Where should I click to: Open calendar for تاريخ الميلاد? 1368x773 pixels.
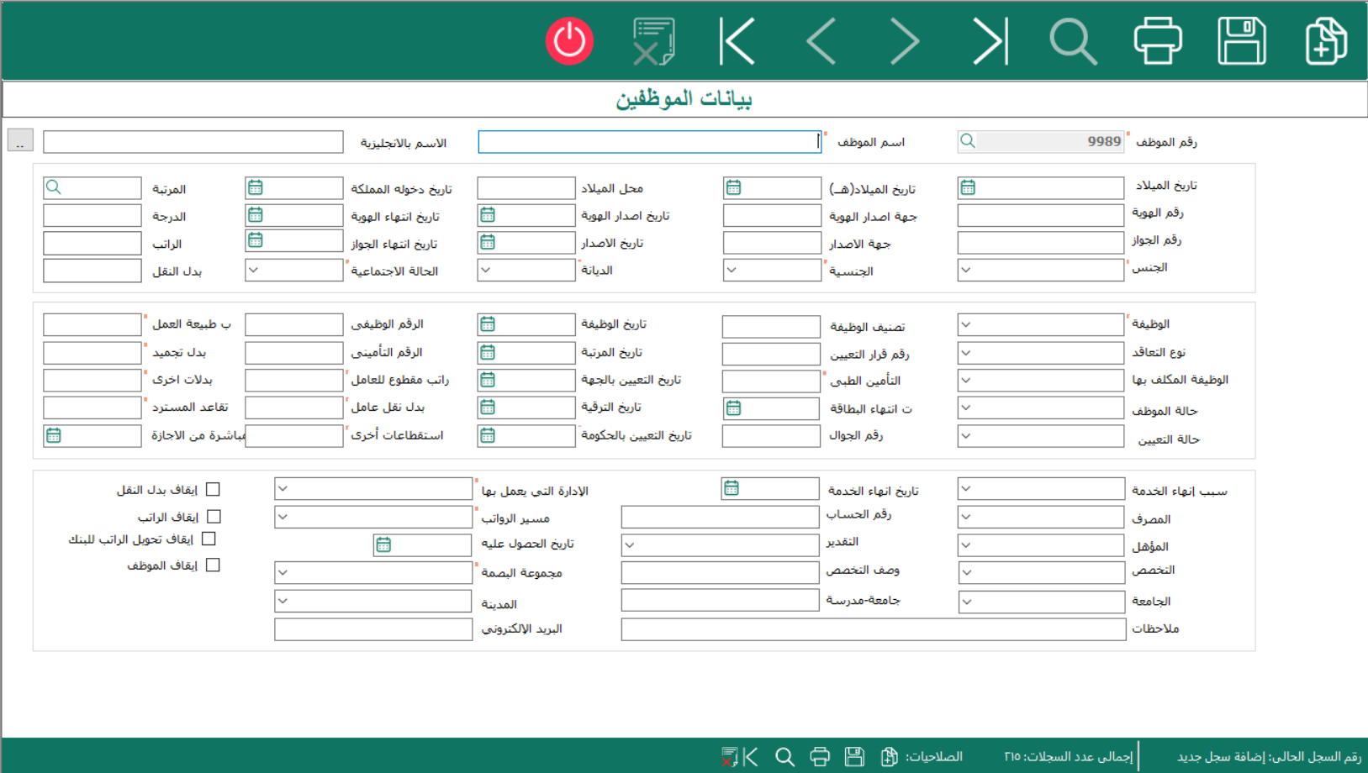(968, 187)
